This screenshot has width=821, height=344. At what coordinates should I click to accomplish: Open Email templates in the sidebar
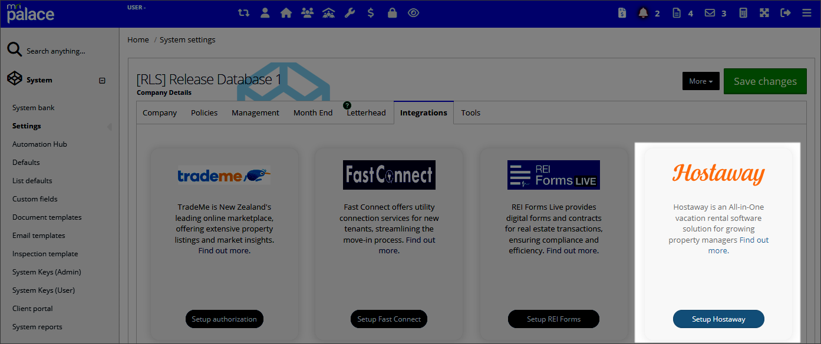39,236
